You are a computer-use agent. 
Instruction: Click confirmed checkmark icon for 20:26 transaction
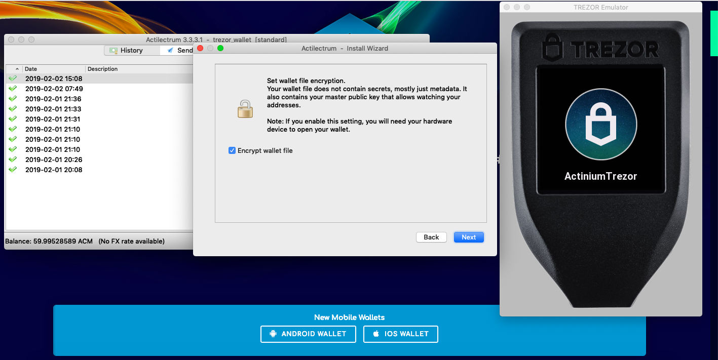tap(13, 159)
